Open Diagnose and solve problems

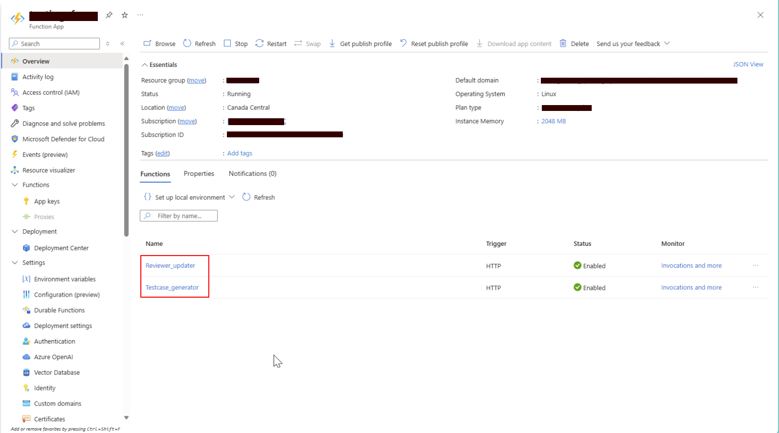tap(64, 124)
